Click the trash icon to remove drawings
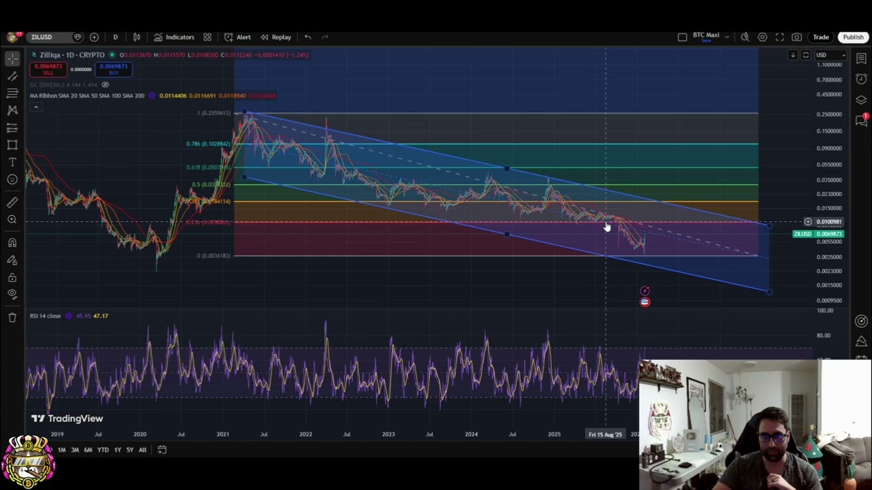The height and width of the screenshot is (490, 872). click(12, 317)
